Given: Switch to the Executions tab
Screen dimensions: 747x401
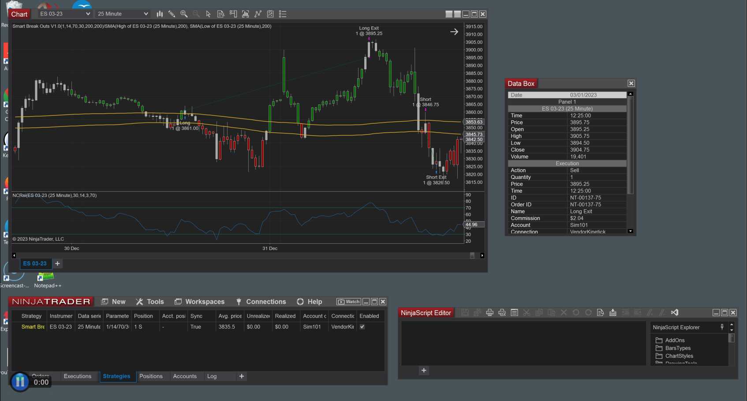Looking at the screenshot, I should [77, 376].
